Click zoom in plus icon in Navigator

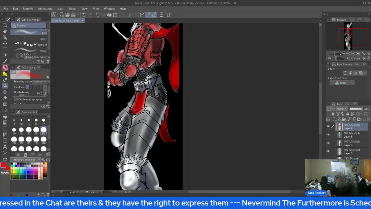click(x=353, y=53)
